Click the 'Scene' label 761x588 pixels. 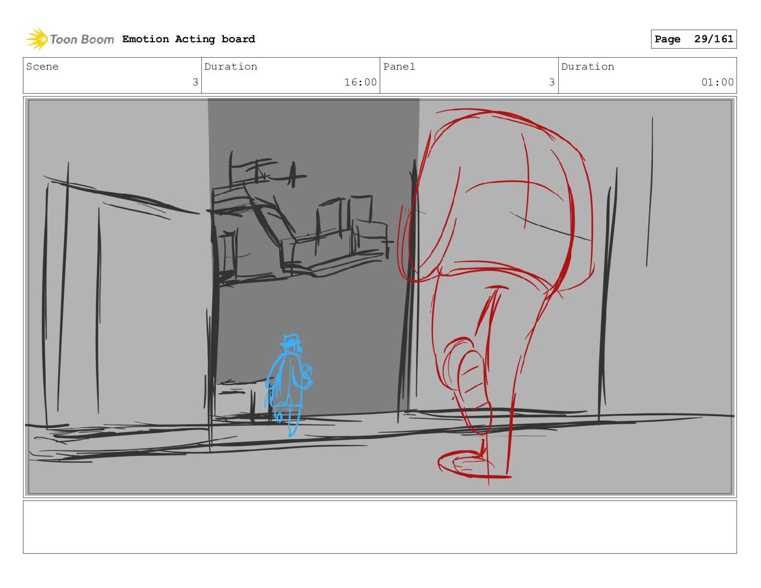coord(42,66)
